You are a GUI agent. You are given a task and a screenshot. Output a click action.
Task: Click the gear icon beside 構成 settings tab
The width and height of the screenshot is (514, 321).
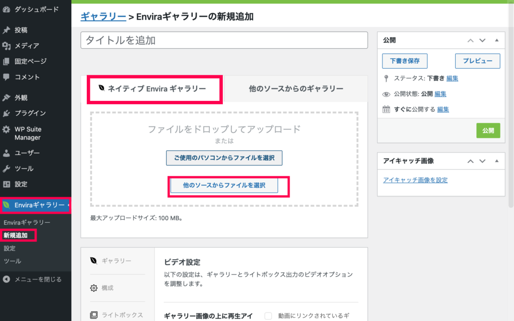[x=94, y=288]
